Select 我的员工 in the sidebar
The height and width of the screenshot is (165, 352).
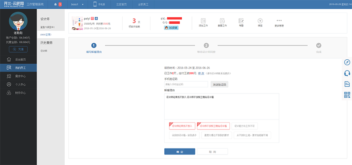pos(18,68)
